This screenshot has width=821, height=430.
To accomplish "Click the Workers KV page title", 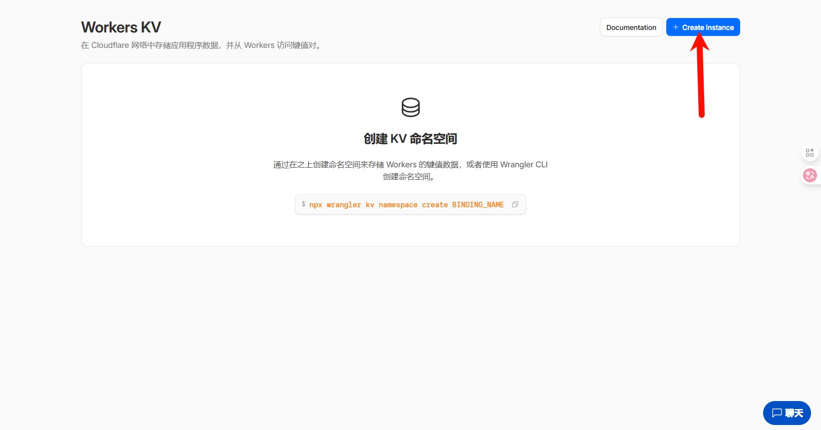I will coord(121,27).
